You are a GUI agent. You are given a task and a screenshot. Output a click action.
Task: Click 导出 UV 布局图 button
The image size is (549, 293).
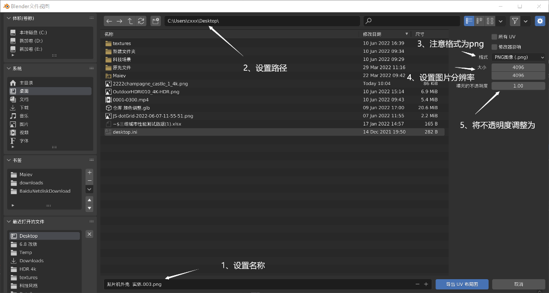click(462, 284)
